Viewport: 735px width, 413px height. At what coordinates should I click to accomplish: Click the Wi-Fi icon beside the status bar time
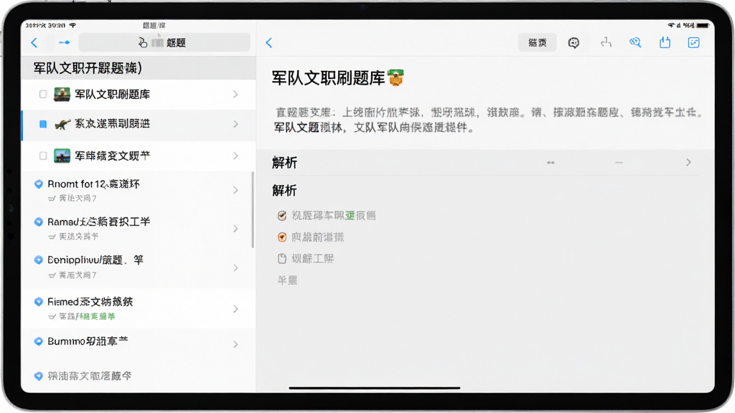[72, 25]
